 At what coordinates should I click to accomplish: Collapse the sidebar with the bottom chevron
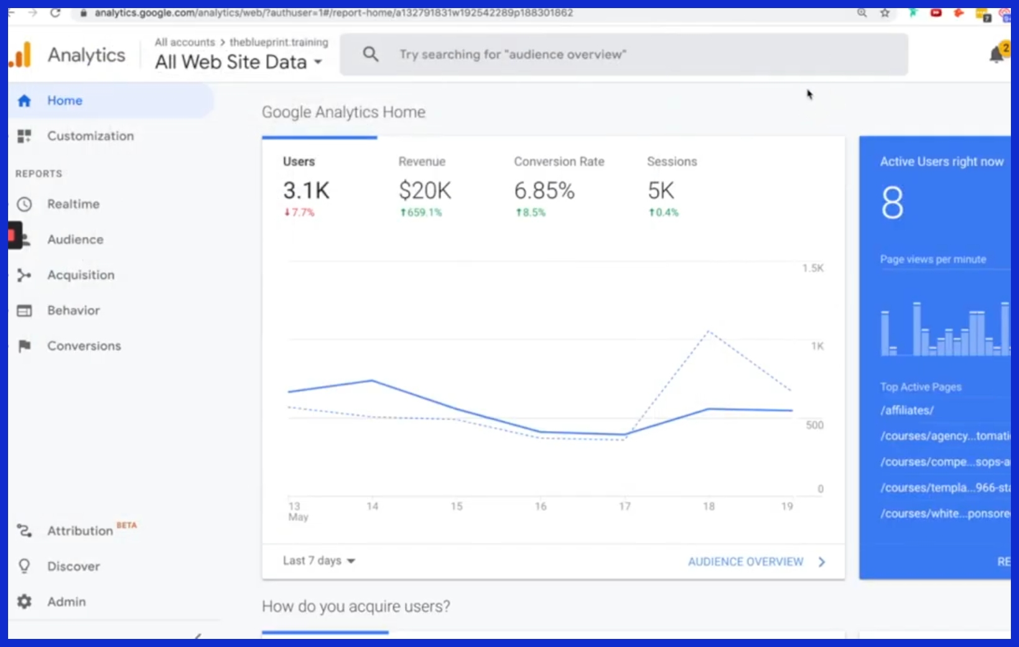(197, 636)
